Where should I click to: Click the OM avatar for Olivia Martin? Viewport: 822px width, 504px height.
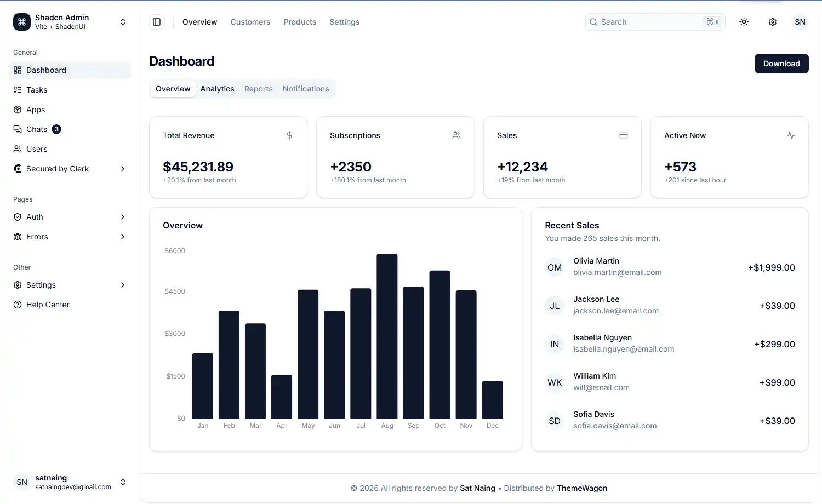click(x=555, y=267)
